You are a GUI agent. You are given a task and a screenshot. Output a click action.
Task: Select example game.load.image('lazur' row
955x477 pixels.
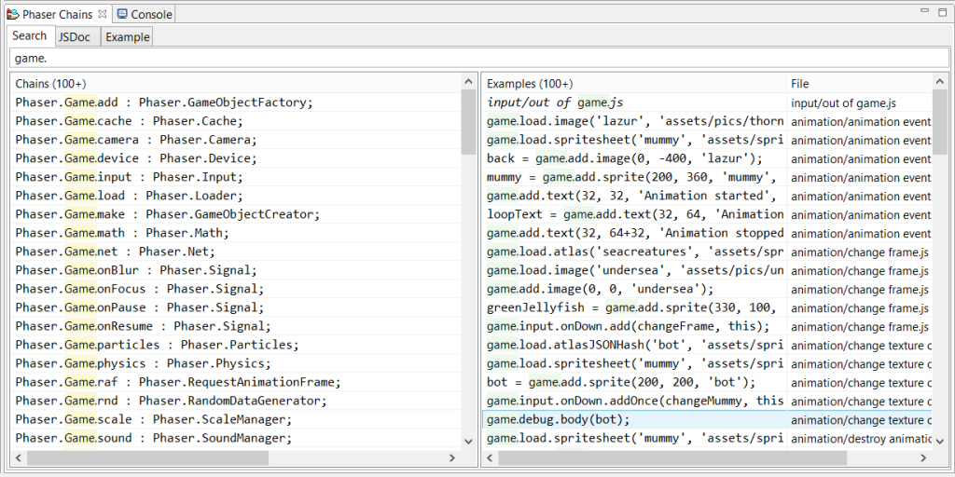[707, 121]
